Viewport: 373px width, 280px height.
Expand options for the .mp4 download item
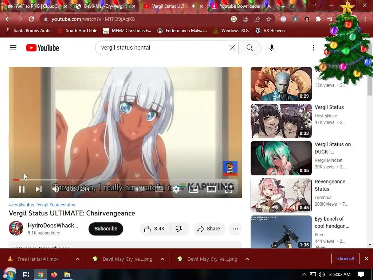tap(78, 259)
